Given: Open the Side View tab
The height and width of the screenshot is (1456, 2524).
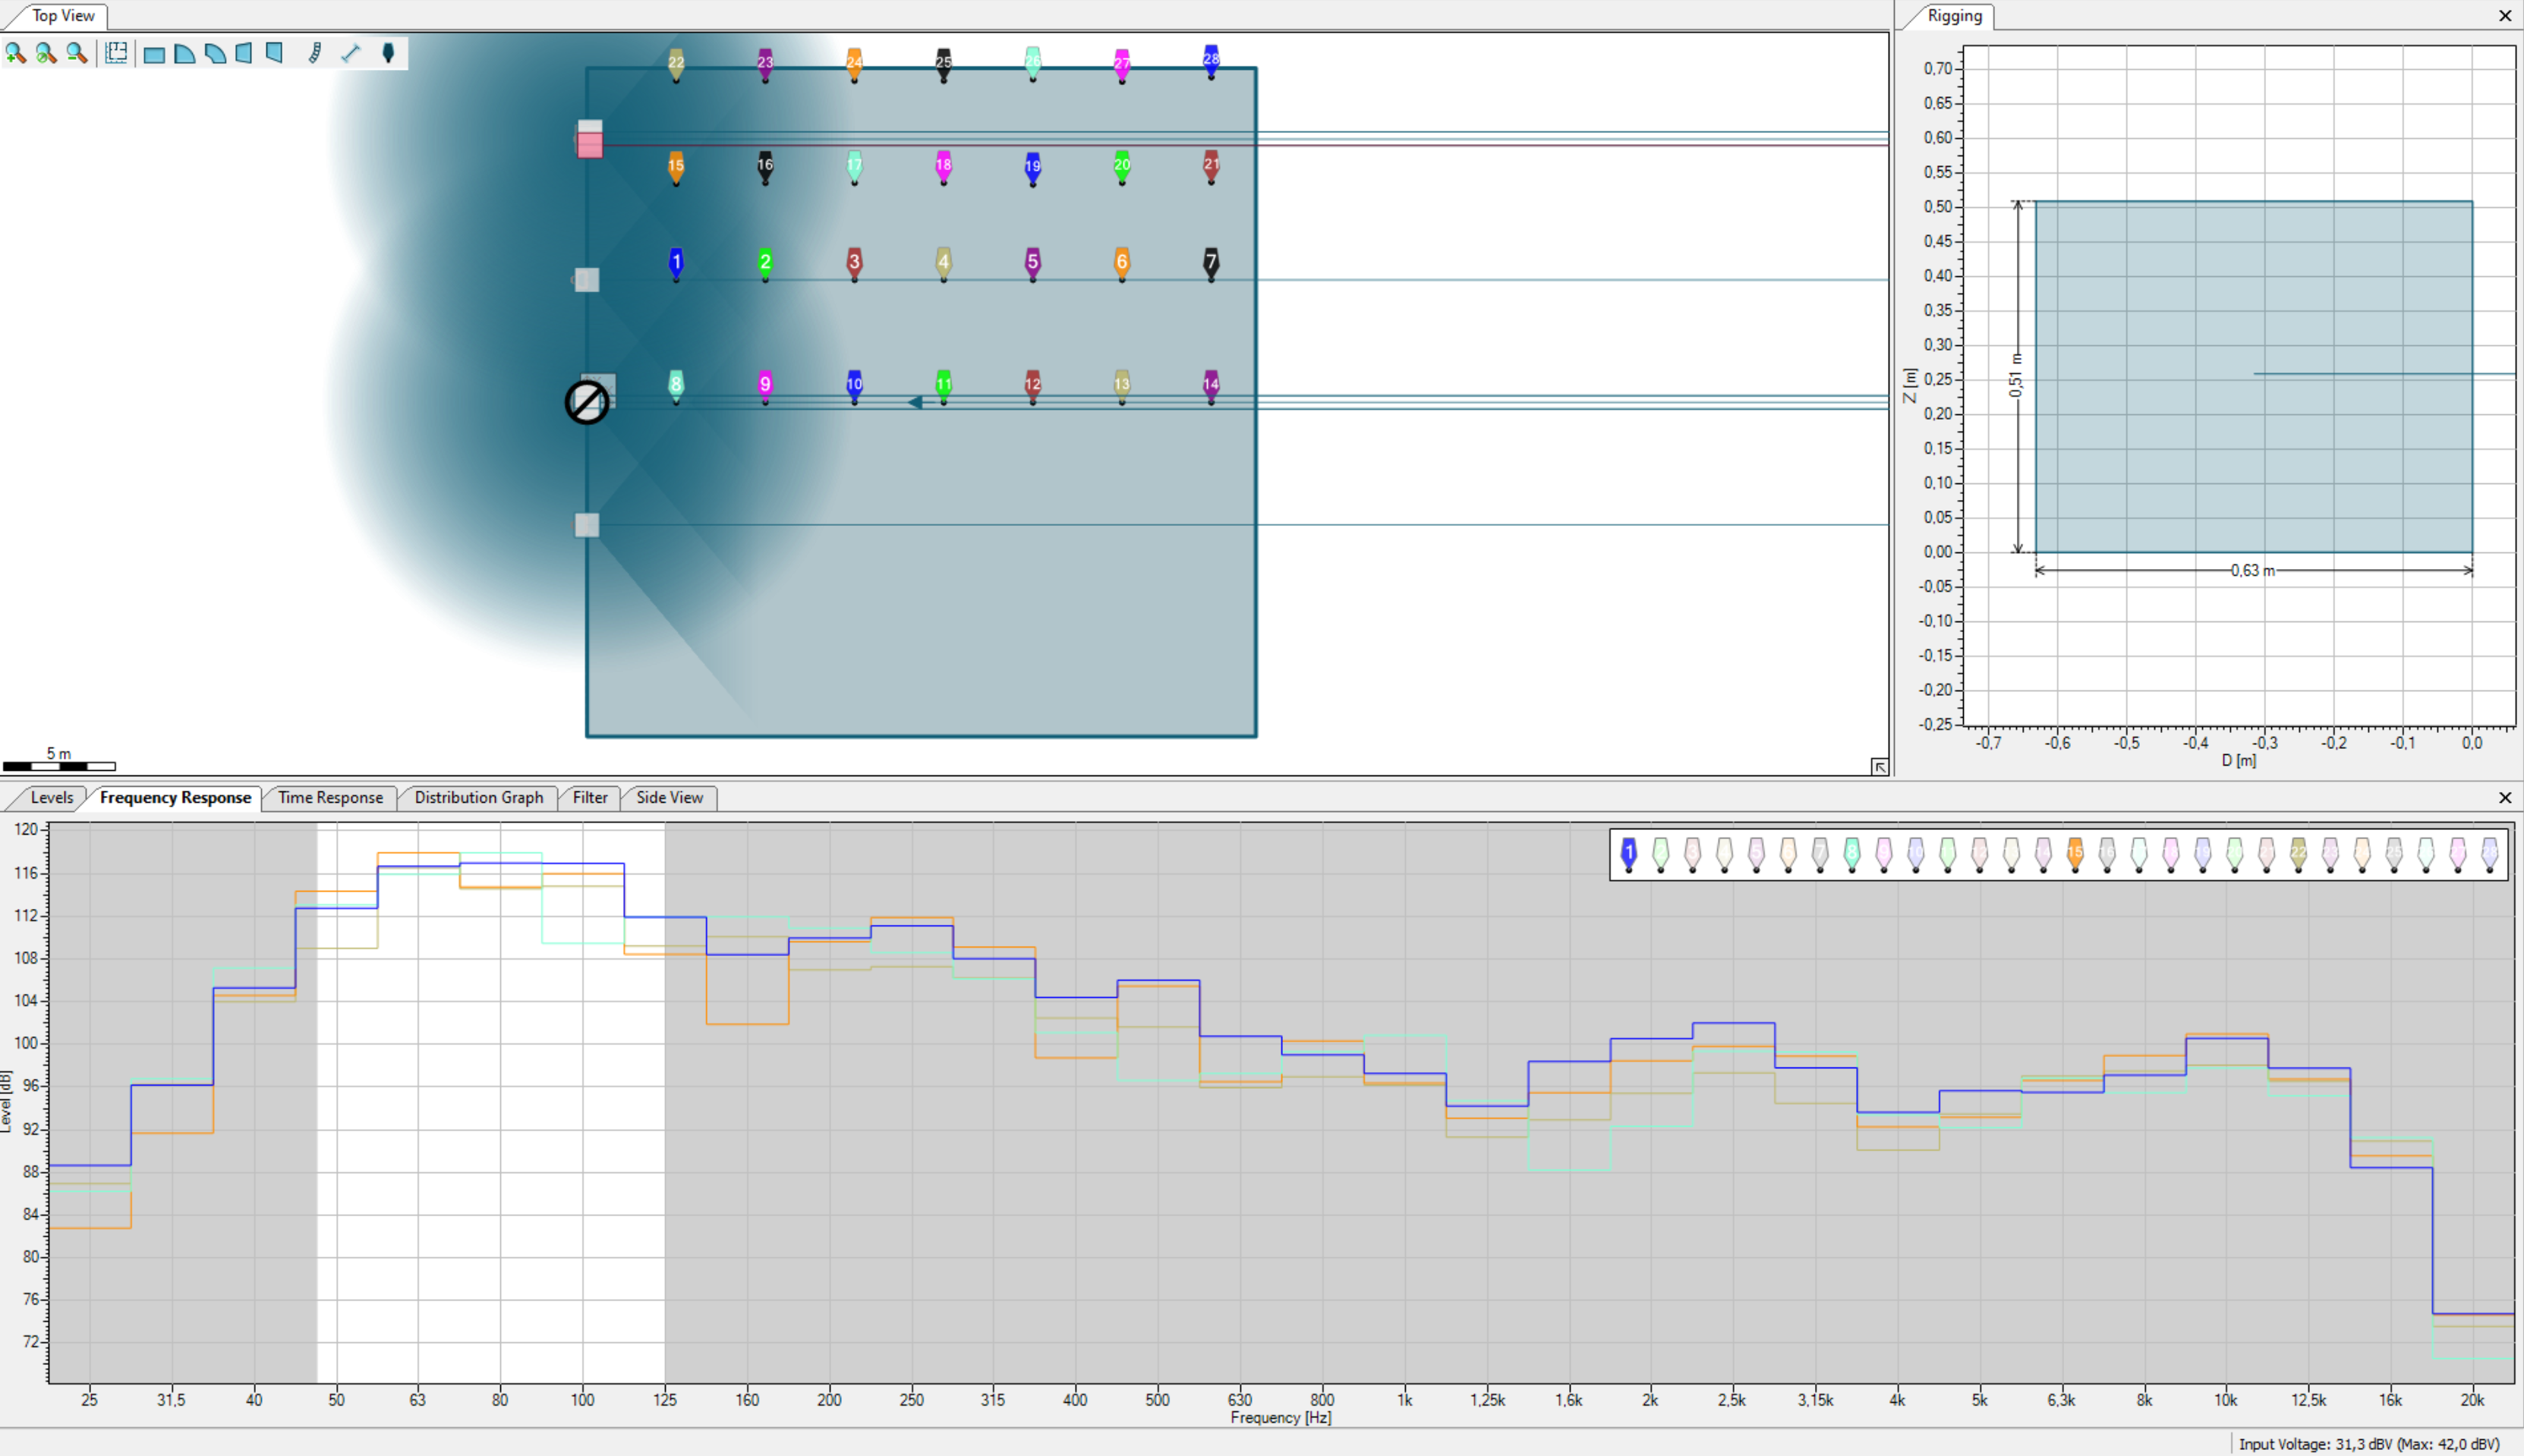Looking at the screenshot, I should (x=668, y=797).
